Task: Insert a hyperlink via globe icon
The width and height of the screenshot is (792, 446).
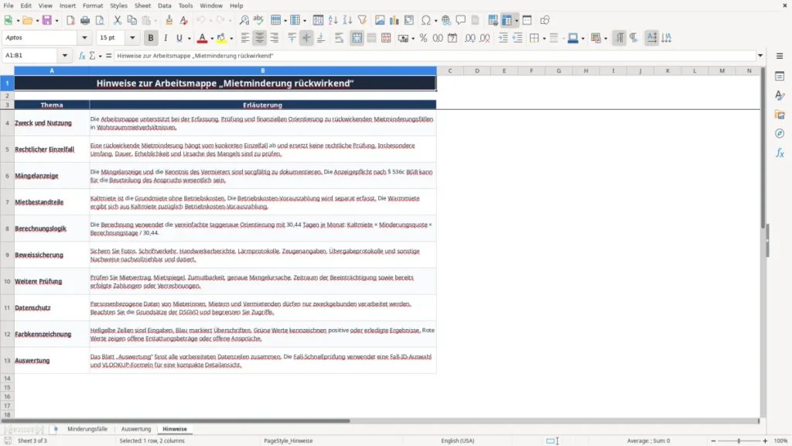Action: [446, 20]
